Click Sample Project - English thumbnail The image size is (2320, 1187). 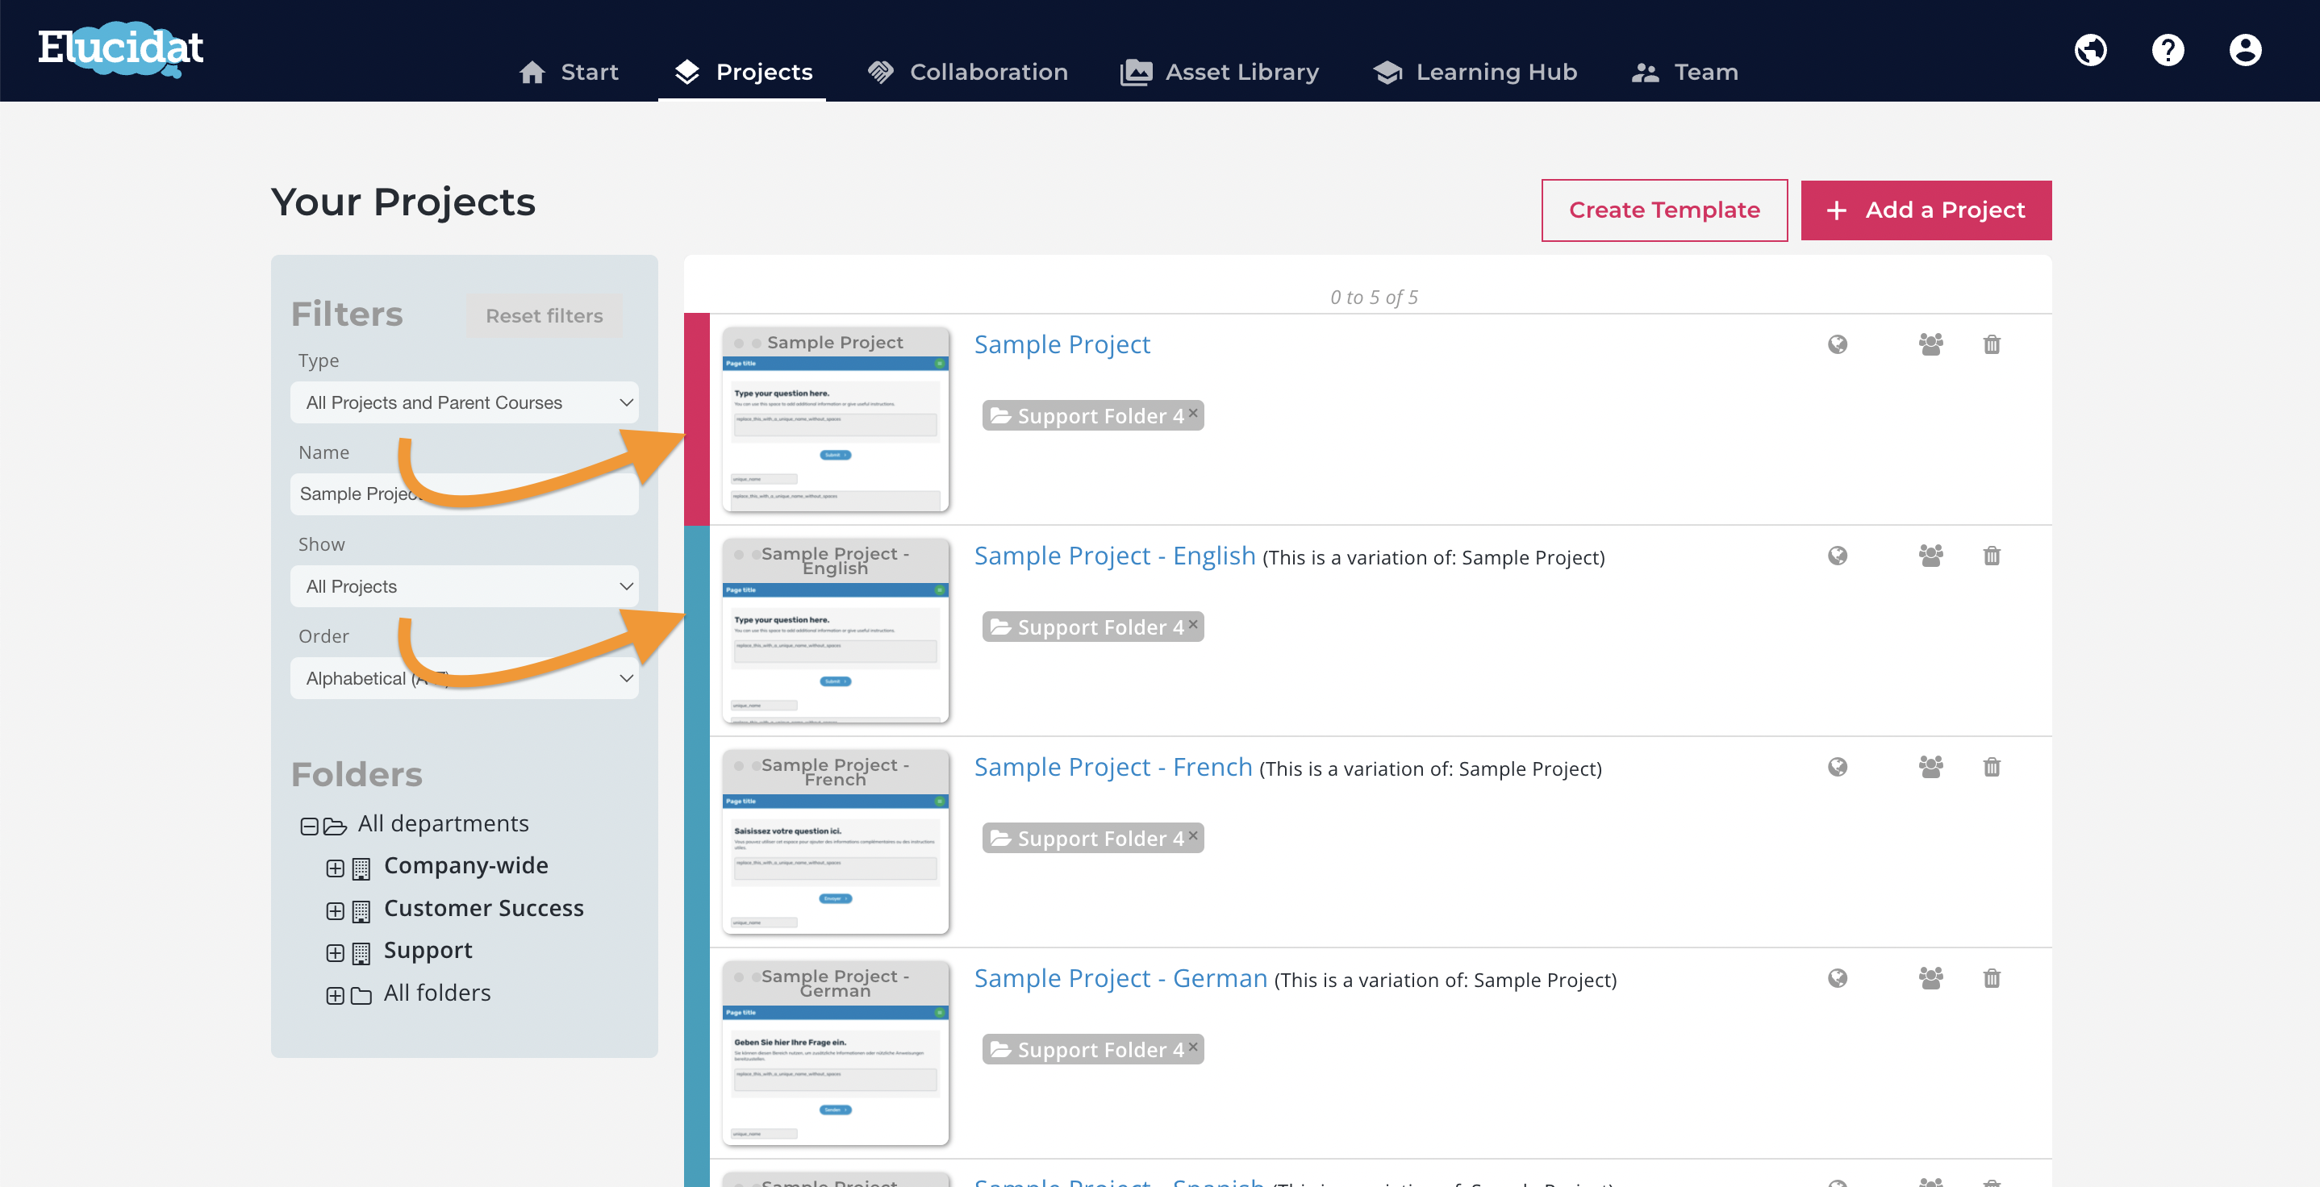[x=835, y=631]
